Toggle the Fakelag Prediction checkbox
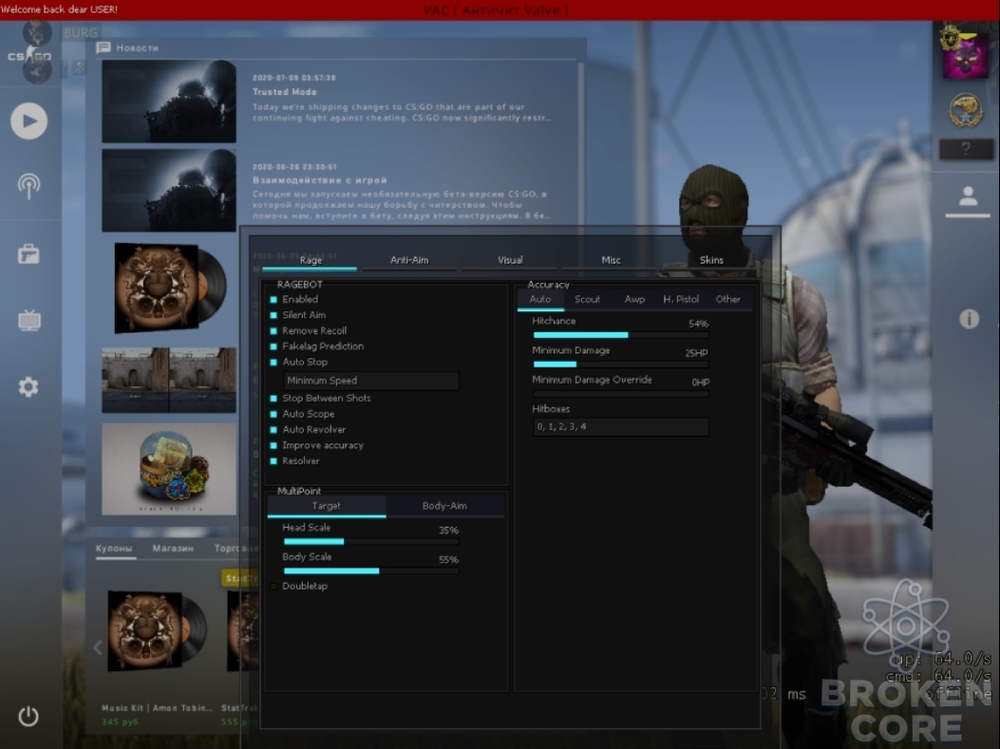Viewport: 1000px width, 749px height. [274, 346]
